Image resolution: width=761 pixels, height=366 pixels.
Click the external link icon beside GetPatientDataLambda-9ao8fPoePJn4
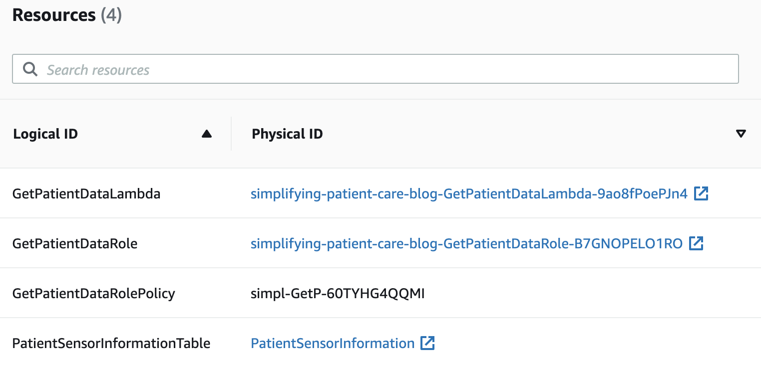(702, 193)
